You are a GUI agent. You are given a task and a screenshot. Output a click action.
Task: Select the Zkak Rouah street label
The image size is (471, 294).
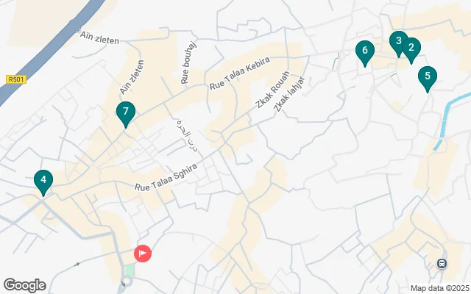click(x=272, y=90)
